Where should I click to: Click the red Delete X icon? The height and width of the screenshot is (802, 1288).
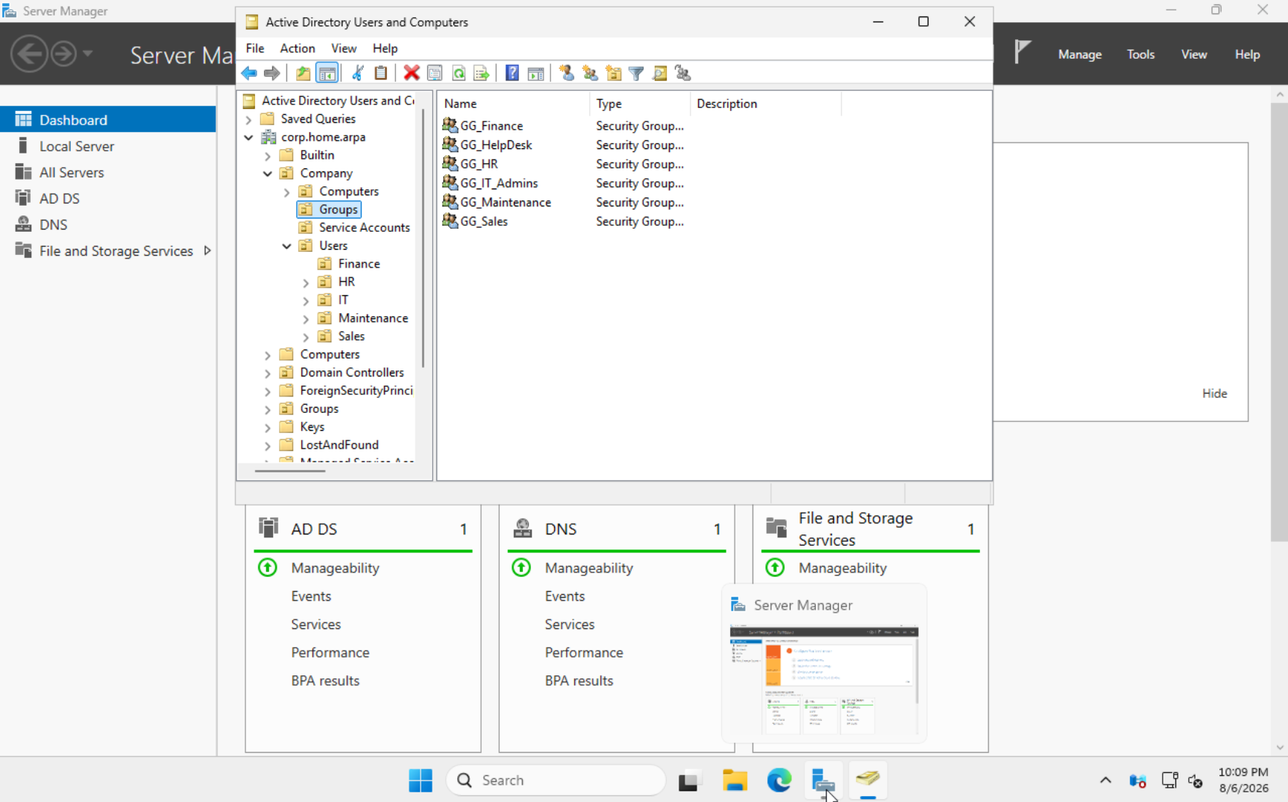[x=412, y=73]
